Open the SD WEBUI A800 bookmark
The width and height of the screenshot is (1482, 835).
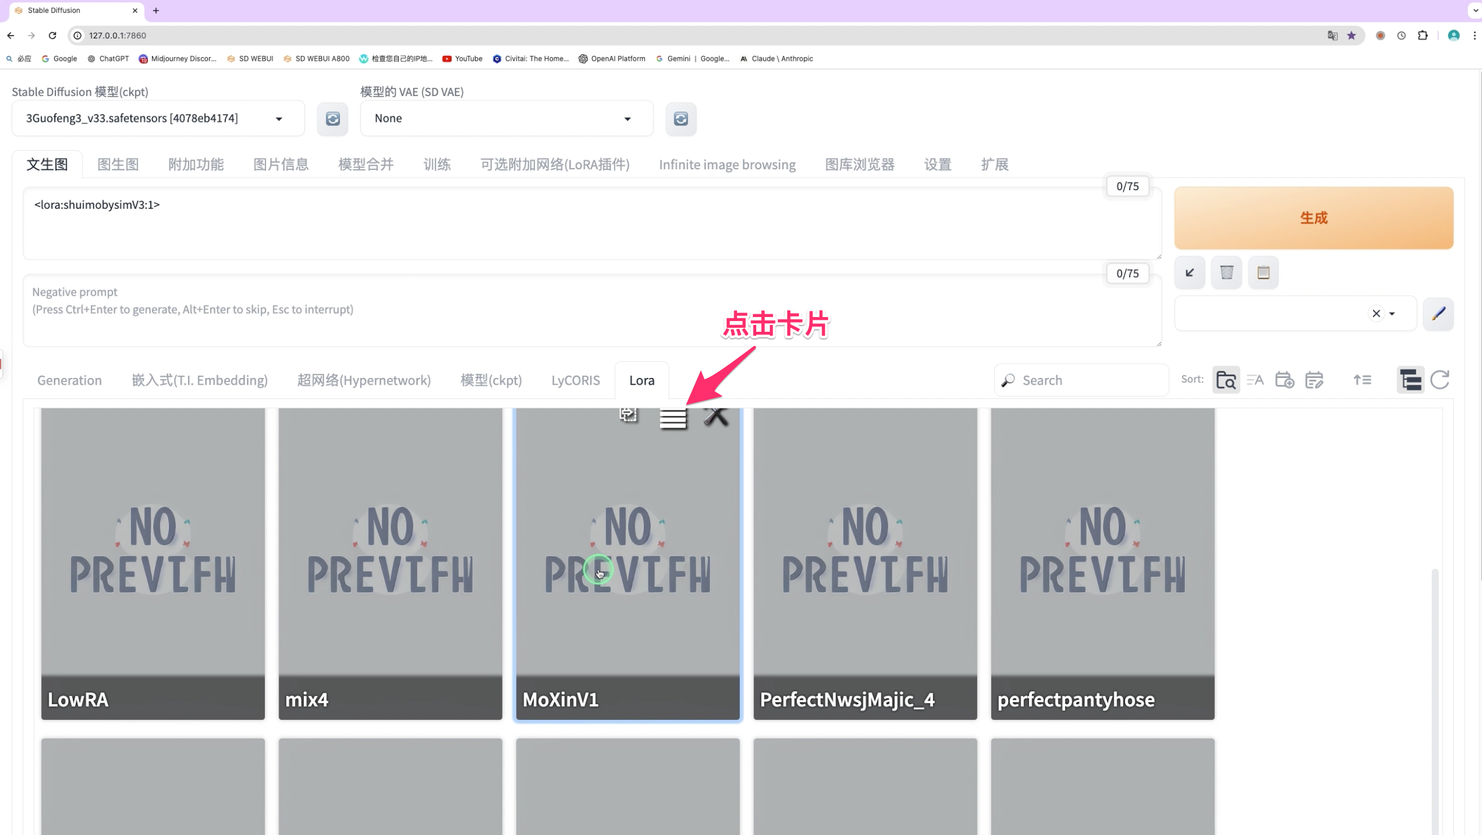pyautogui.click(x=316, y=59)
